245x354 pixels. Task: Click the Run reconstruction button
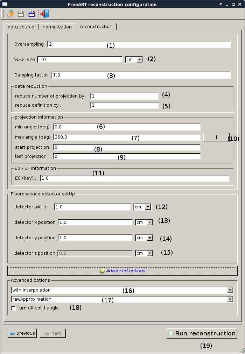pyautogui.click(x=202, y=333)
